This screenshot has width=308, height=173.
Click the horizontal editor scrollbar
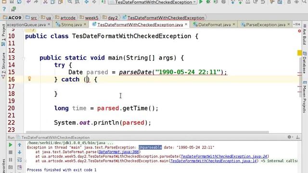(x=147, y=132)
